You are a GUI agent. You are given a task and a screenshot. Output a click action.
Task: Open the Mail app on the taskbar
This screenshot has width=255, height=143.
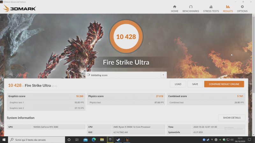click(x=85, y=140)
